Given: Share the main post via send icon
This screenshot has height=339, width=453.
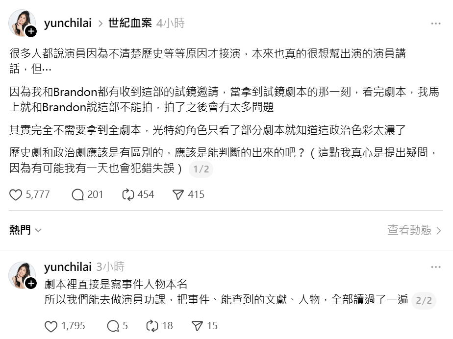Looking at the screenshot, I should (178, 194).
